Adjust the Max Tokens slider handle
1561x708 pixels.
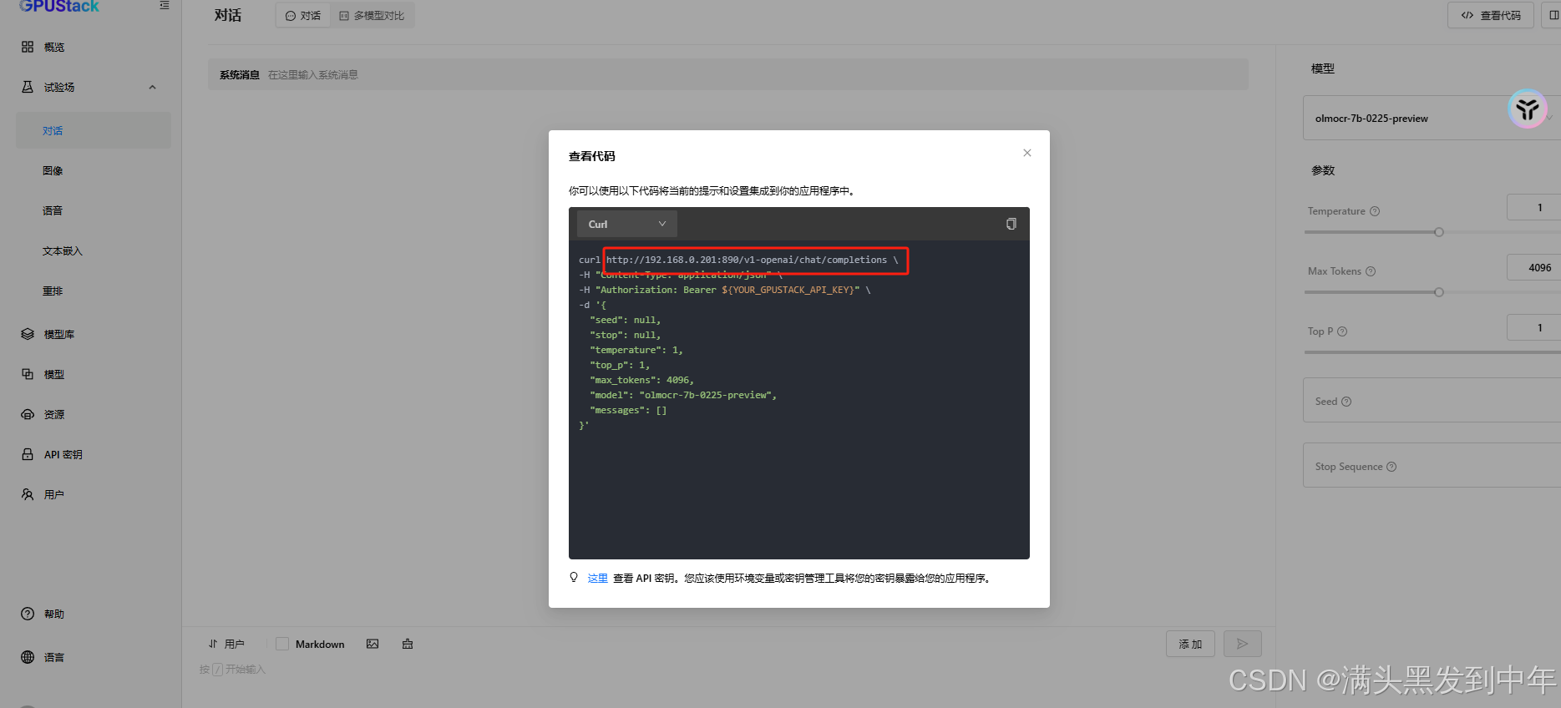pos(1439,292)
